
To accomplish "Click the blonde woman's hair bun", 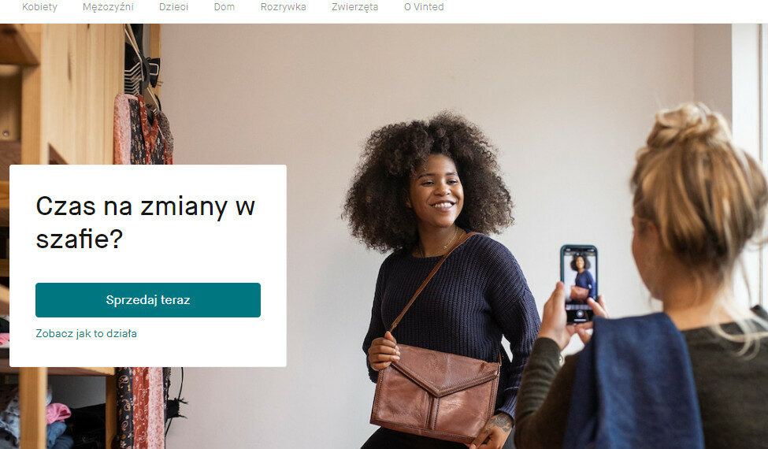I will pyautogui.click(x=688, y=126).
